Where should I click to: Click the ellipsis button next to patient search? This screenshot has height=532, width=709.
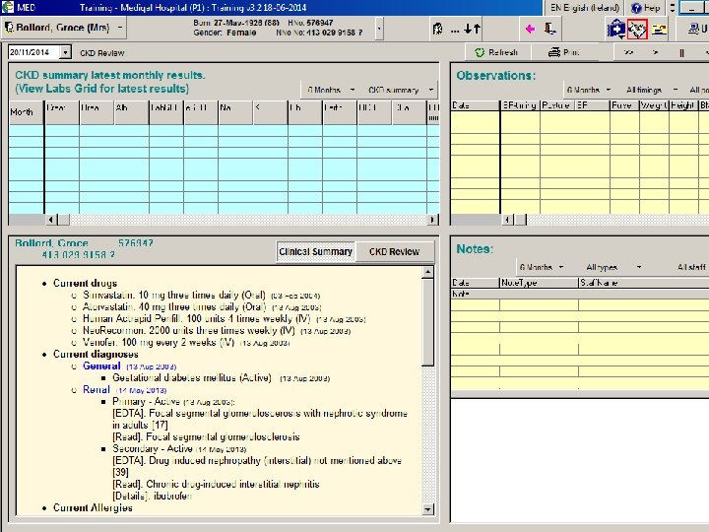coord(455,30)
